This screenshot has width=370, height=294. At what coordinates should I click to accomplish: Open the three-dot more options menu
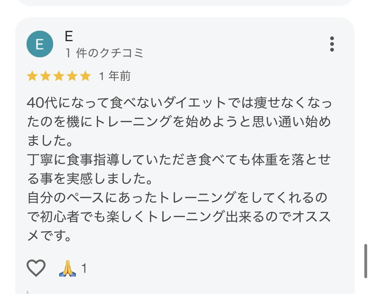pos(332,44)
